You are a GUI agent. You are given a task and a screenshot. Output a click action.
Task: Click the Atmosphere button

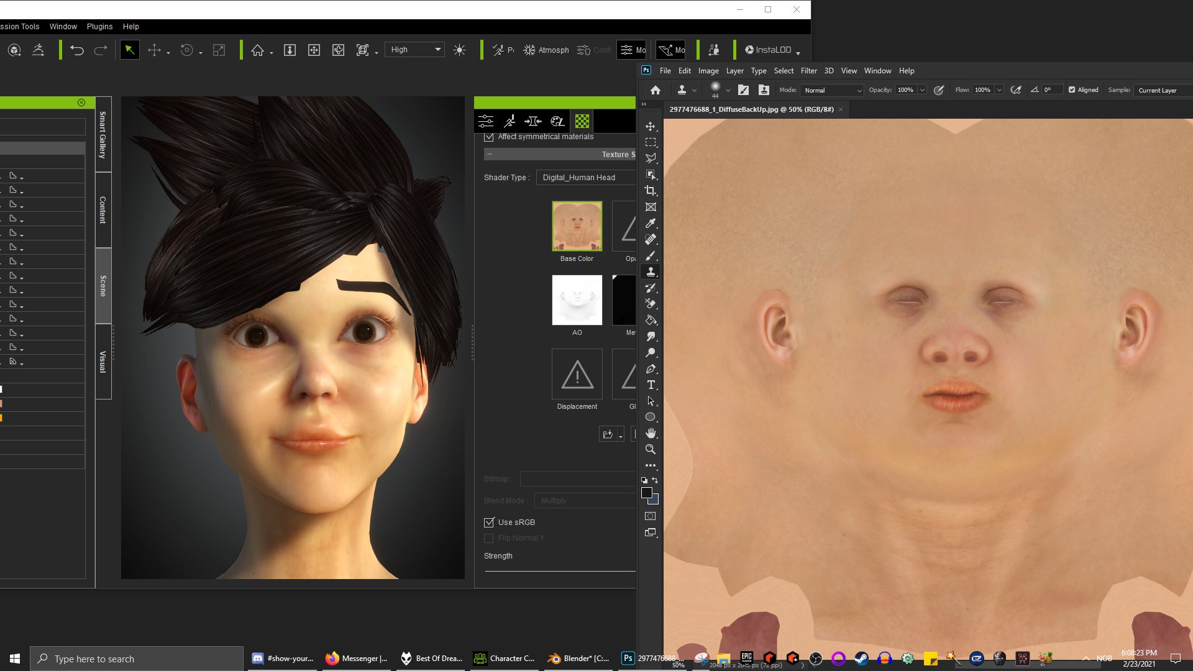coord(546,50)
